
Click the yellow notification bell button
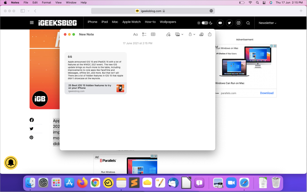tap(11, 162)
